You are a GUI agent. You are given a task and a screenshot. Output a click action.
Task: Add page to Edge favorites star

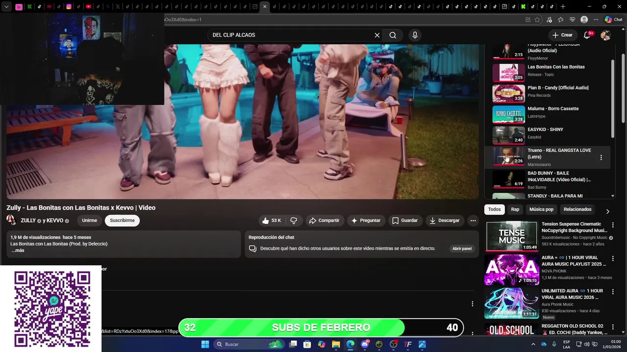[537, 20]
